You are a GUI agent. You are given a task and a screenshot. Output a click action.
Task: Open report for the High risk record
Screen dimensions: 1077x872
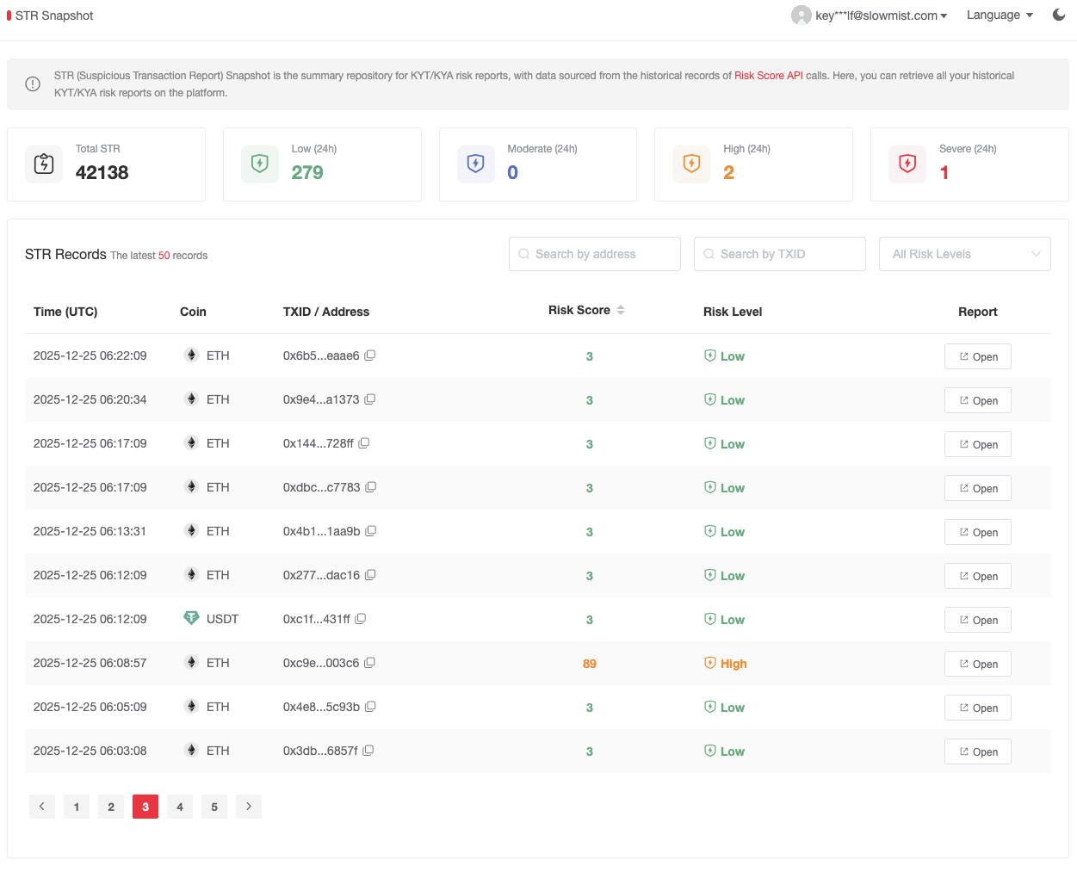click(x=977, y=664)
